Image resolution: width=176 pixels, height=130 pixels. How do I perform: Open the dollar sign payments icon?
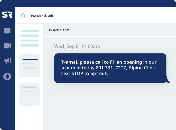click(7, 77)
